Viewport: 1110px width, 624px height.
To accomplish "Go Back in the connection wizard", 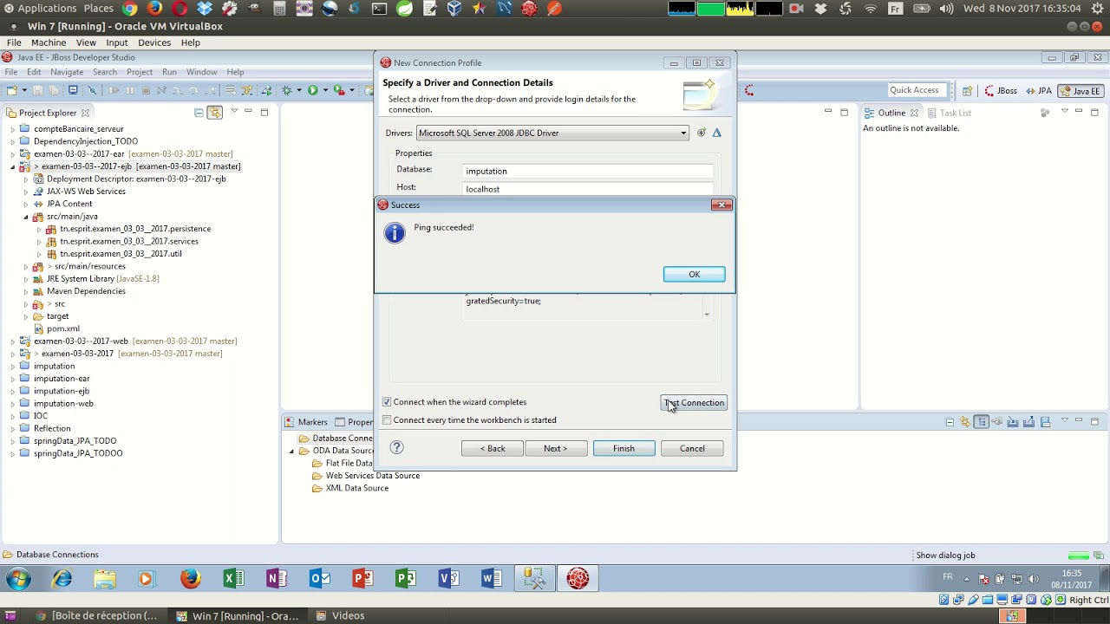I will coord(493,448).
